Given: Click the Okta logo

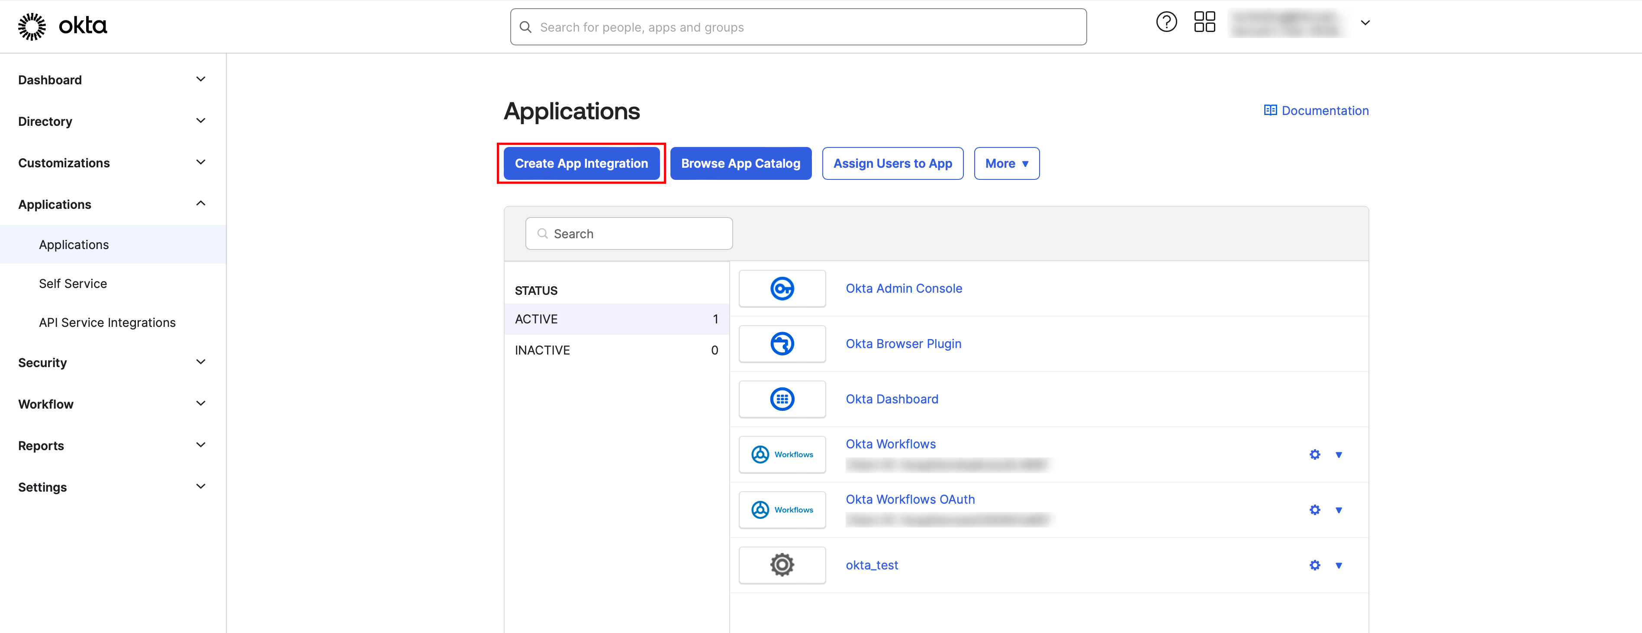Looking at the screenshot, I should (x=62, y=26).
